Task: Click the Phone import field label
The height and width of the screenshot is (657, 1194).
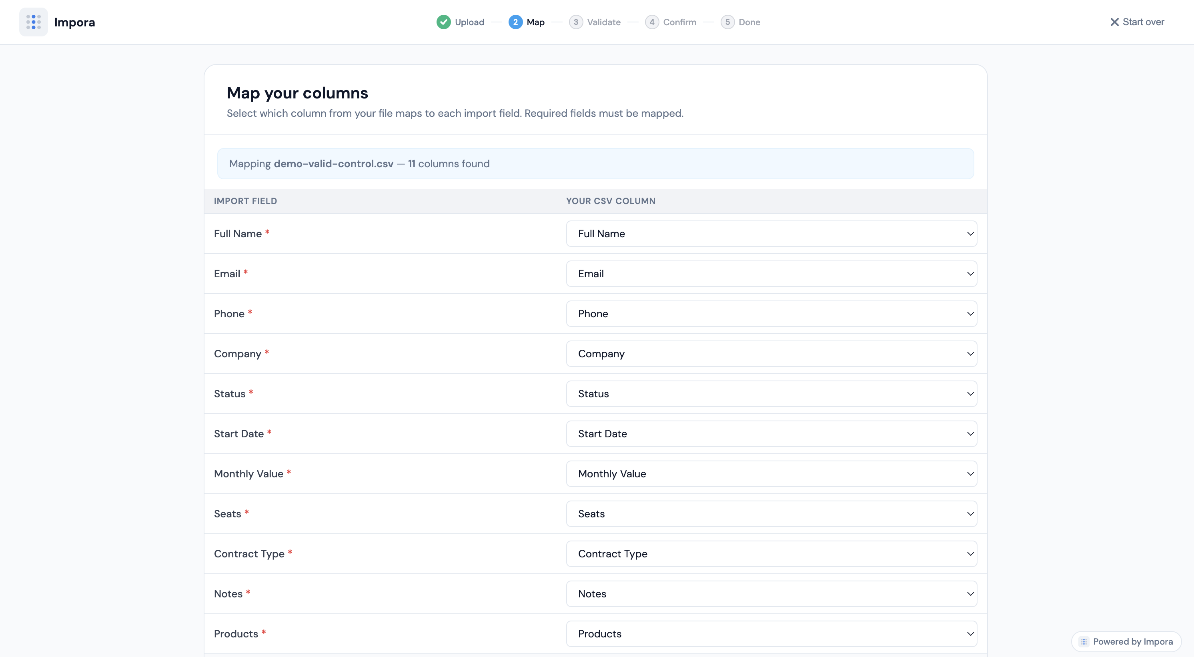Action: tap(229, 314)
